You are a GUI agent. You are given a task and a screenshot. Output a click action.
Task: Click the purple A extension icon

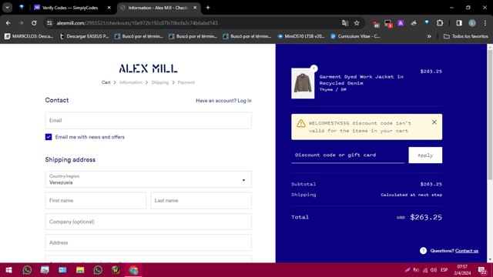(x=401, y=23)
